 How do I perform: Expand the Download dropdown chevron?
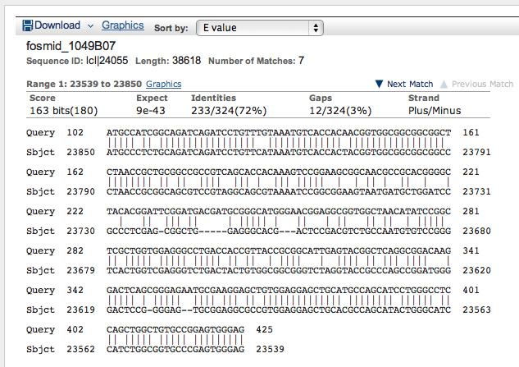pos(90,25)
